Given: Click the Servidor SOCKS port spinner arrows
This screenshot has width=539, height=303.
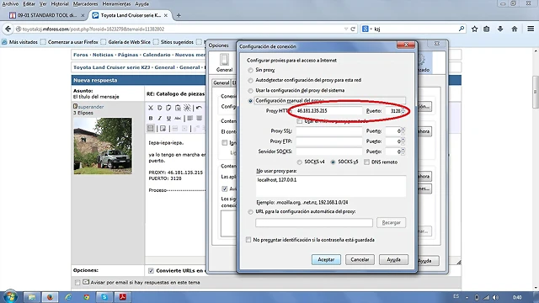Looking at the screenshot, I should tap(403, 151).
